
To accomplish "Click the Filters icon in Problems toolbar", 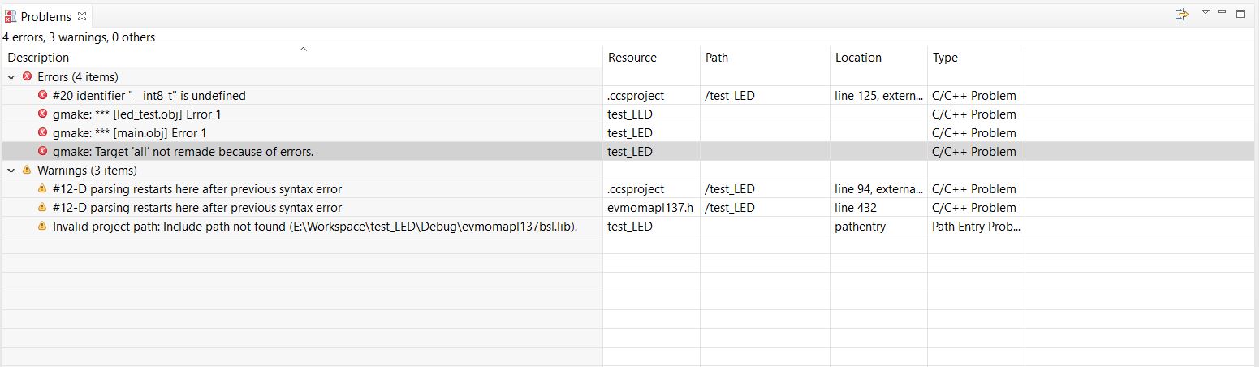I will (x=1182, y=14).
